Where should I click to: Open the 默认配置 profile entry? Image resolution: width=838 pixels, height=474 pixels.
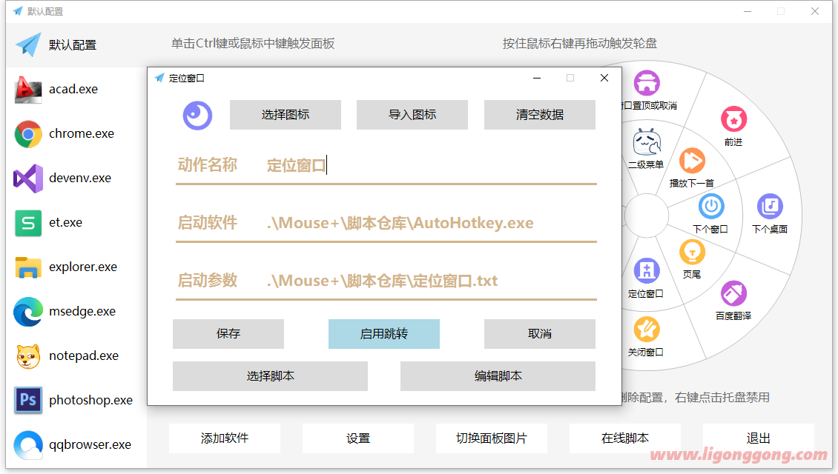(73, 45)
